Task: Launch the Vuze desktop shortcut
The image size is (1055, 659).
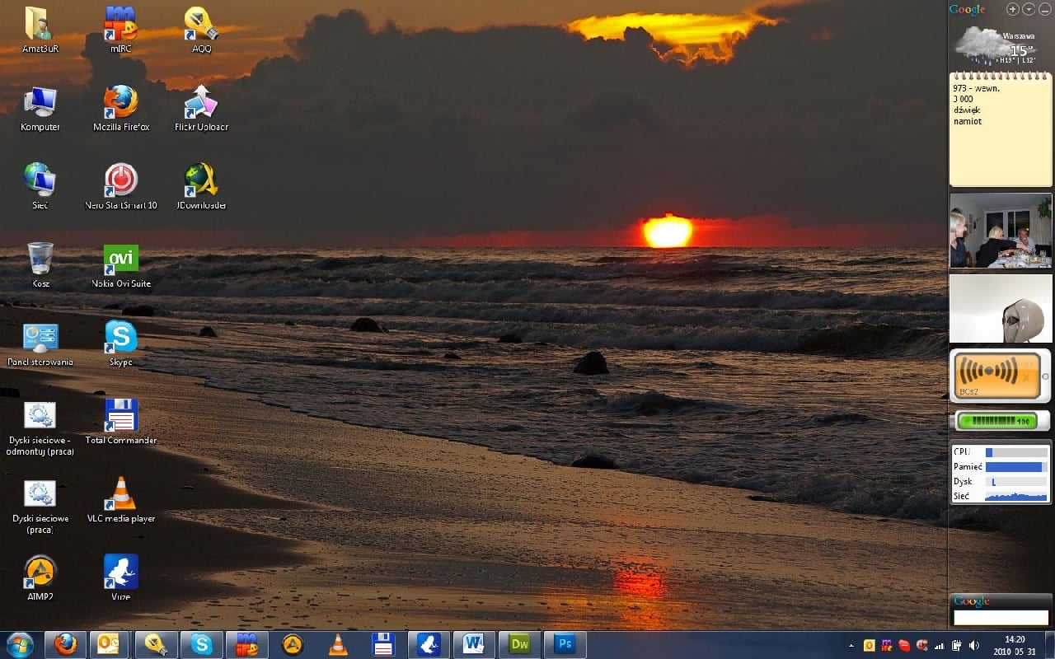Action: [x=120, y=577]
